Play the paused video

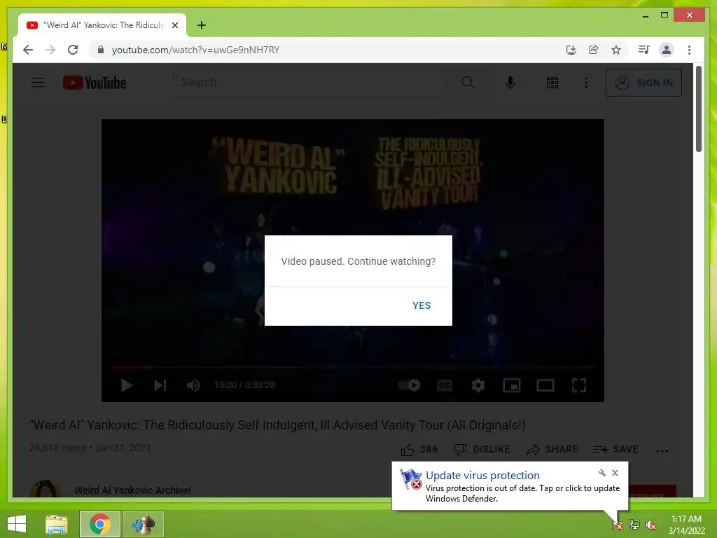coord(127,385)
